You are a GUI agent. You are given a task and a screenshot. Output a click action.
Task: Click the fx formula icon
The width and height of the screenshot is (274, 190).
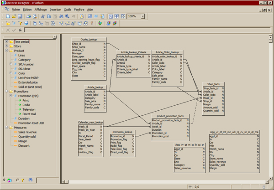[20, 30]
